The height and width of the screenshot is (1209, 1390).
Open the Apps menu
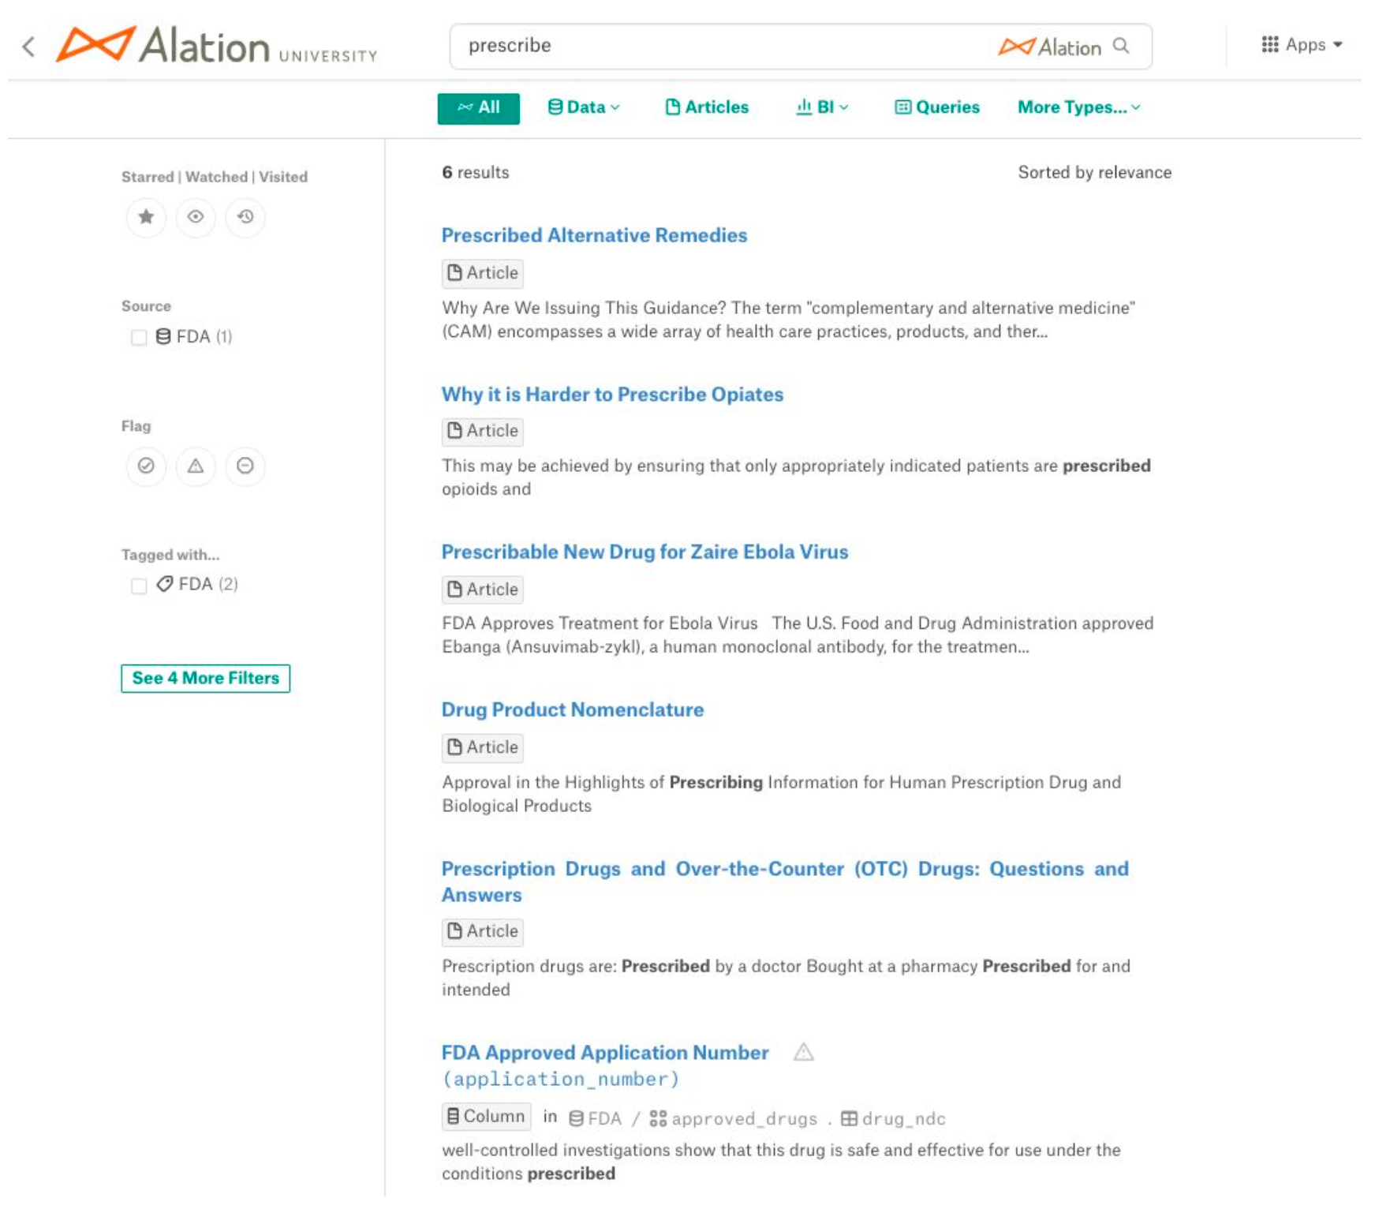1302,45
